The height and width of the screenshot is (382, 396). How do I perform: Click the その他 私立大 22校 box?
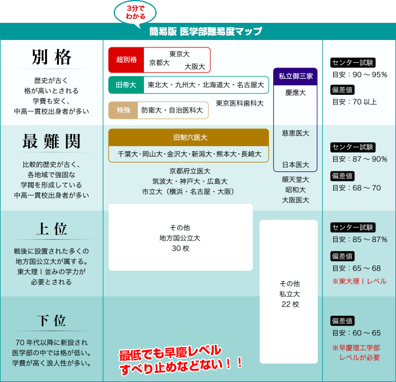289,292
